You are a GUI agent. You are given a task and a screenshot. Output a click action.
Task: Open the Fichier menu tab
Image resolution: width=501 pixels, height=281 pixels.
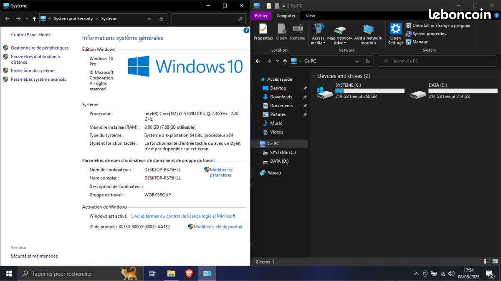[261, 16]
